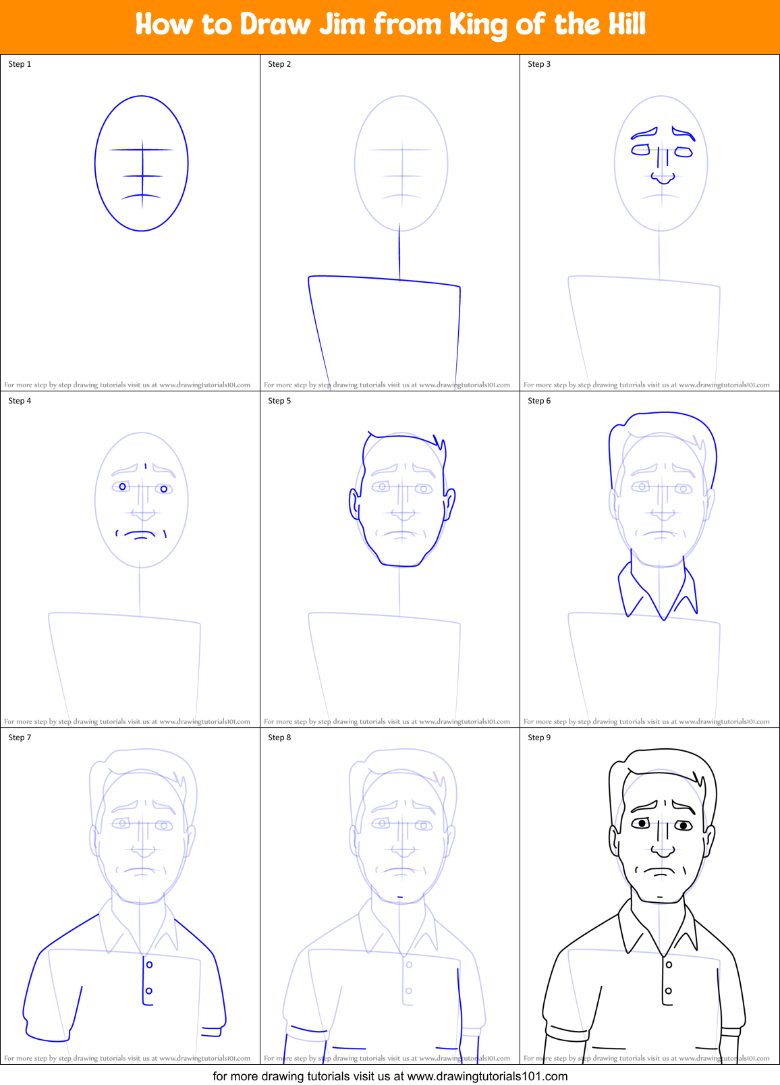Screen dimensions: 780x1085
Task: Click the 'Step 2' label
Action: [279, 64]
